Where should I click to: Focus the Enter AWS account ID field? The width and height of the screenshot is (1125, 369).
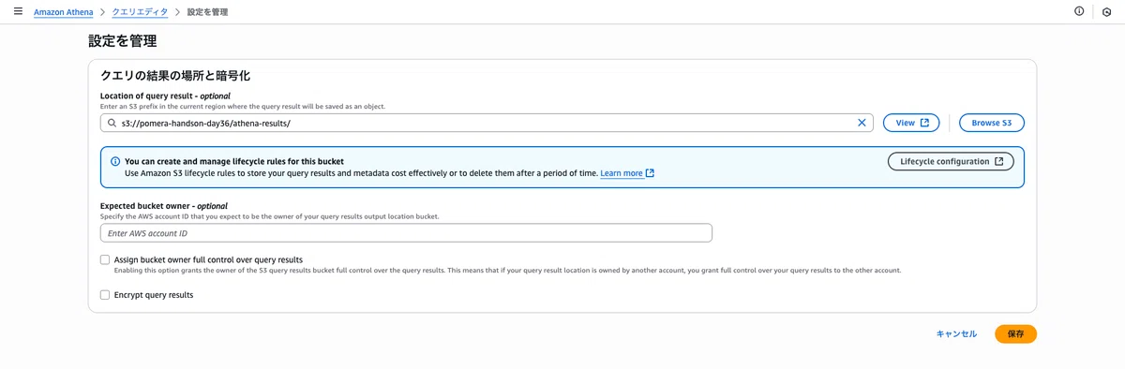pos(406,232)
